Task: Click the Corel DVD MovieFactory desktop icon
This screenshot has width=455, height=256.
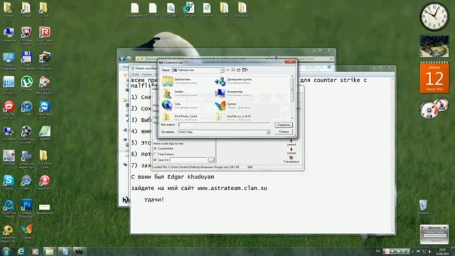Action: 44,85
